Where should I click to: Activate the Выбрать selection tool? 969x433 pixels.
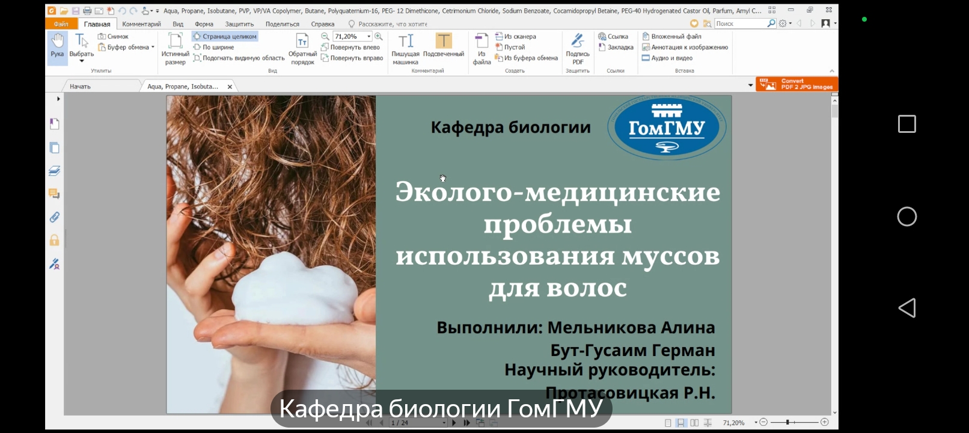81,48
